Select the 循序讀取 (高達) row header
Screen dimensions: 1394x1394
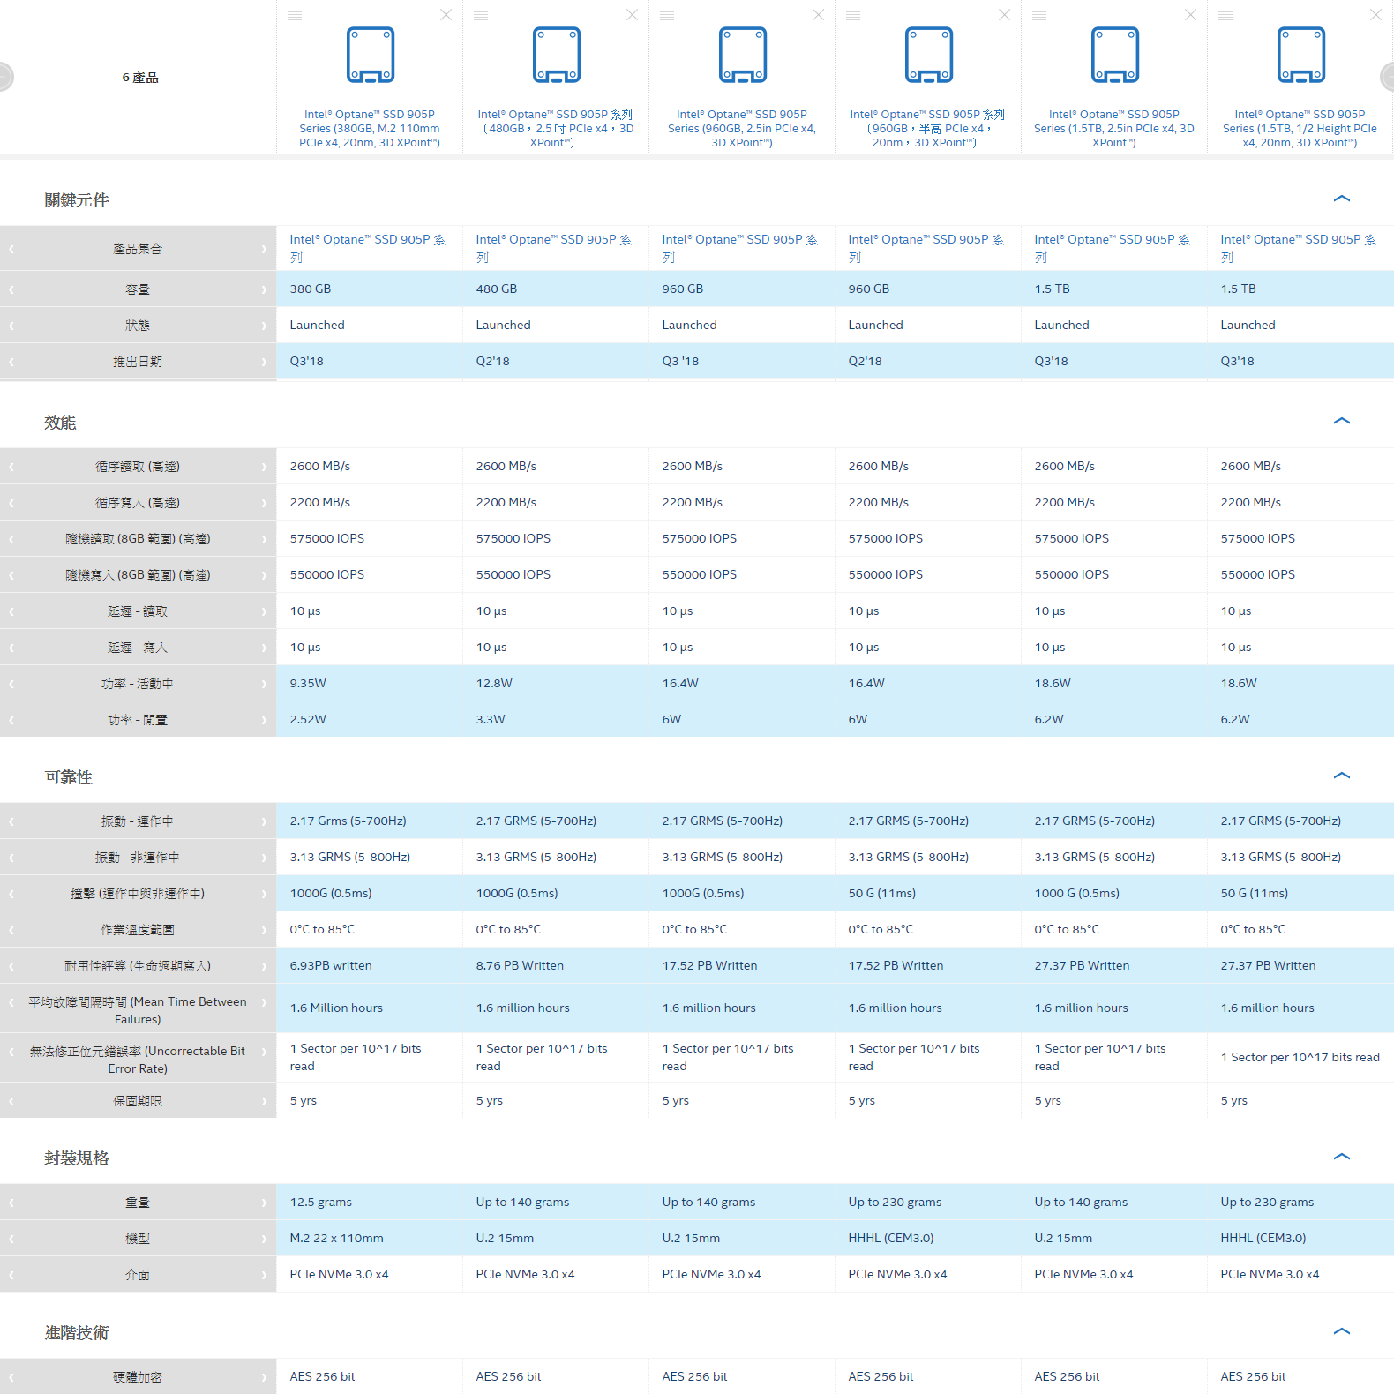pyautogui.click(x=138, y=467)
